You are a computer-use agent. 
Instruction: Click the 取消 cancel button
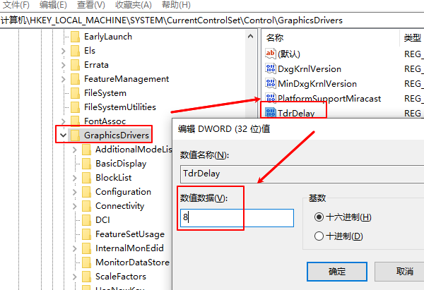pyautogui.click(x=399, y=272)
